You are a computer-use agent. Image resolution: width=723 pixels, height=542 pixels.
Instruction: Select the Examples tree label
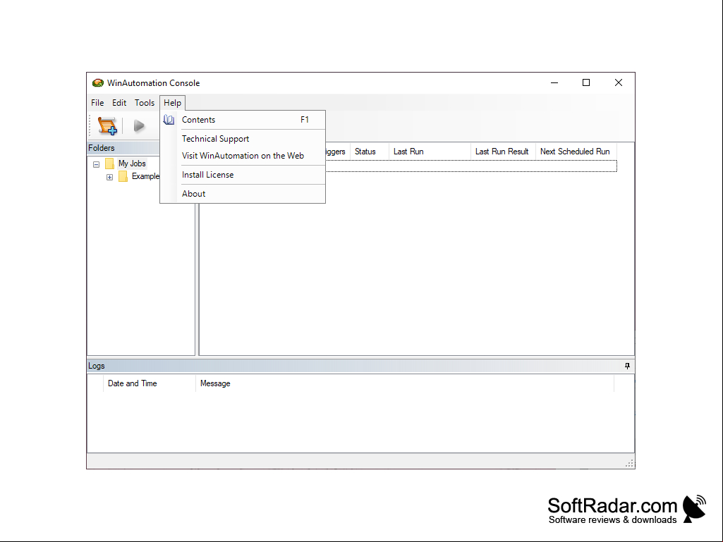(145, 176)
